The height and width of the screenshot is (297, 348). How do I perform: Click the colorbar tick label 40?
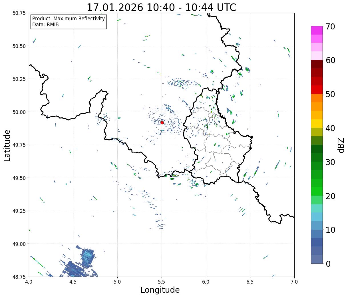pyautogui.click(x=330, y=128)
